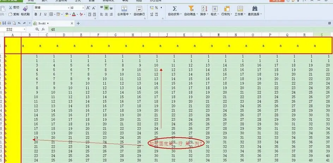Open the alignment group dialog launcher
This screenshot has width=333, height=163.
click(145, 19)
